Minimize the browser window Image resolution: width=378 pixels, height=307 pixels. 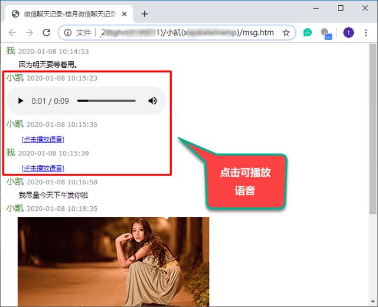(316, 8)
